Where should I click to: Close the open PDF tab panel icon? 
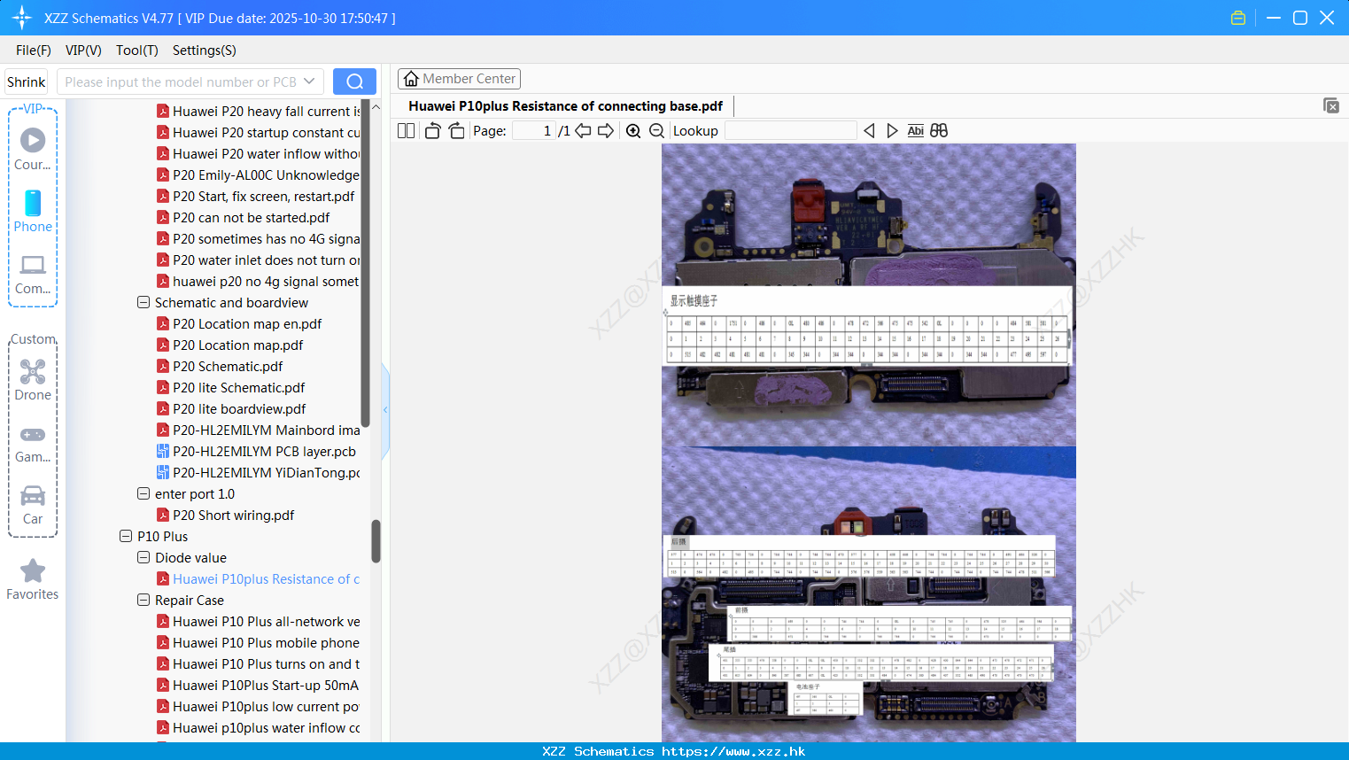[x=1330, y=105]
